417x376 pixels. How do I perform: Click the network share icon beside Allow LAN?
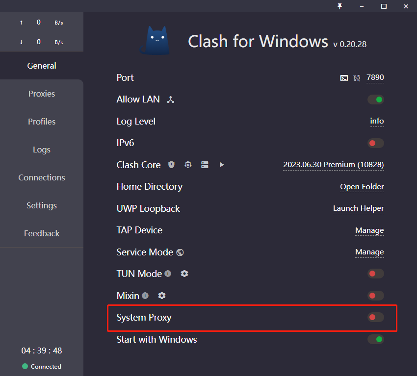pos(170,100)
